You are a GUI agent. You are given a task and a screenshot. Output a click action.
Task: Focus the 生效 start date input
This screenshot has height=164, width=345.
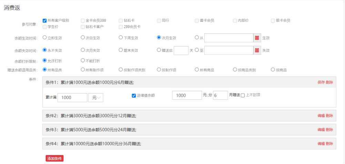click(229, 38)
